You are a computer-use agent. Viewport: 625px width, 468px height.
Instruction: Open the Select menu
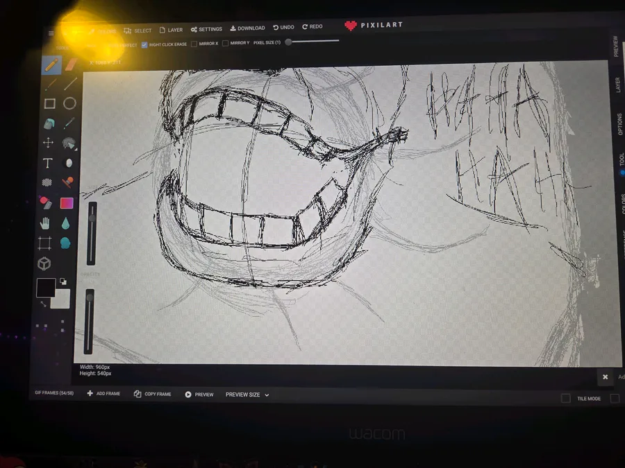(x=137, y=31)
